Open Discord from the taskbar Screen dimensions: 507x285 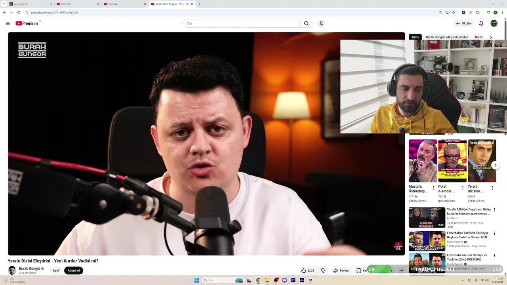284,280
